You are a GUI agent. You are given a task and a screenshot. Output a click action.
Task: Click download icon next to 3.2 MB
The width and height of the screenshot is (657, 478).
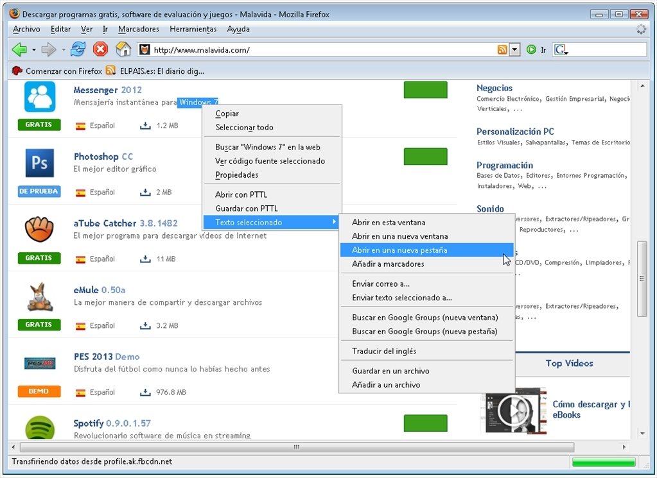[145, 325]
